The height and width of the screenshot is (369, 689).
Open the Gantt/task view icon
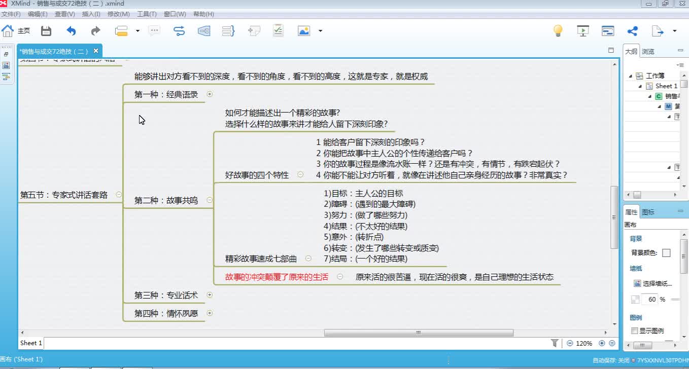click(608, 31)
